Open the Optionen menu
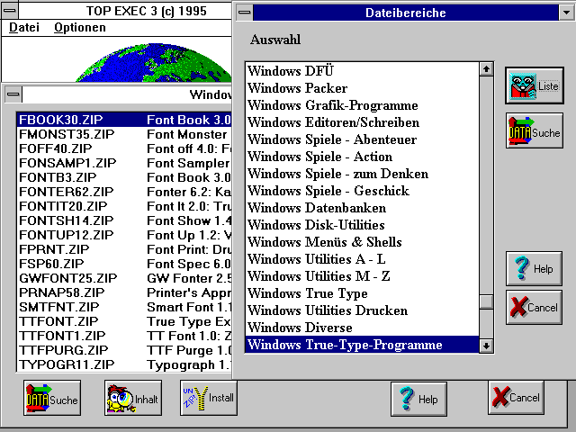The width and height of the screenshot is (576, 432). pos(79,28)
